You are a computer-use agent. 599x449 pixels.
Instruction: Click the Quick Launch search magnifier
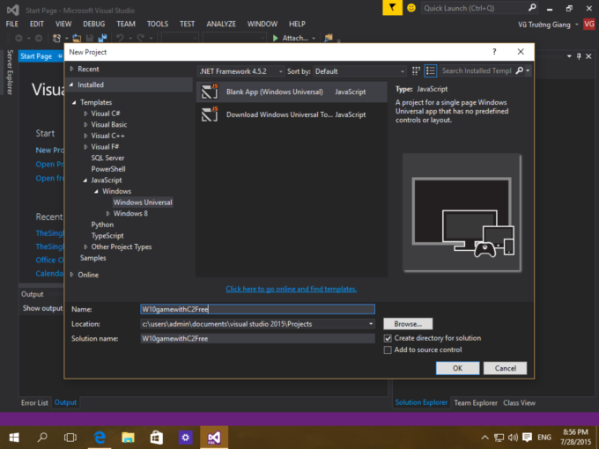[x=532, y=8]
